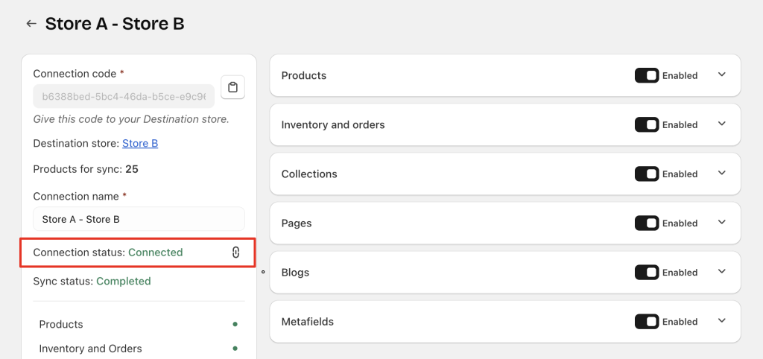Toggle the Products sync switch
Screen dimensions: 763x359
coord(647,75)
